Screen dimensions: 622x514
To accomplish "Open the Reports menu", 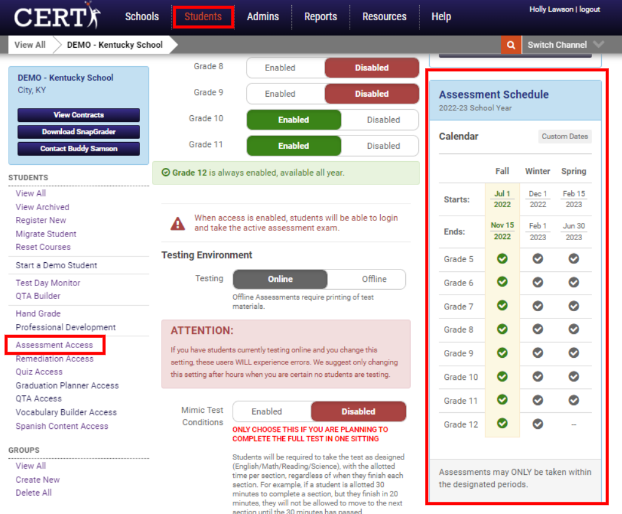I will tap(321, 17).
